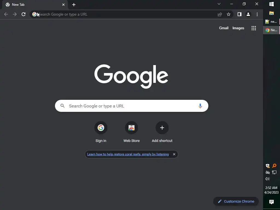The height and width of the screenshot is (210, 280).
Task: Select the New Tab browser tab
Action: [x=35, y=5]
